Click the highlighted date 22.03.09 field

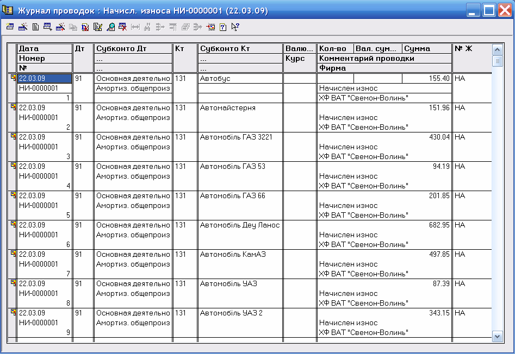[45, 79]
